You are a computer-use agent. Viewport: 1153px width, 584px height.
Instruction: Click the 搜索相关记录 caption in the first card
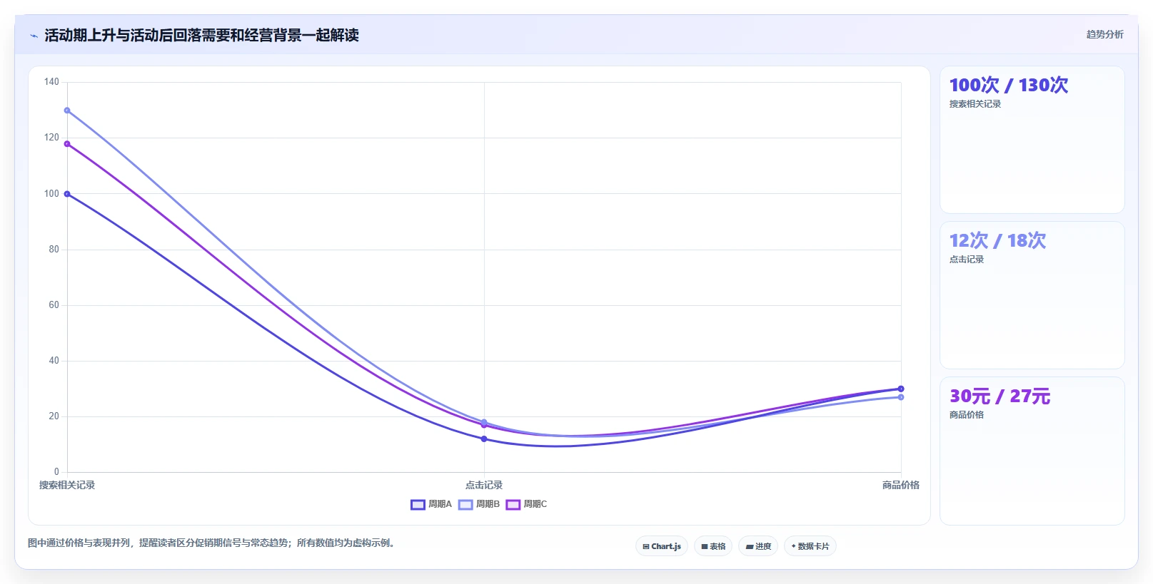[975, 104]
